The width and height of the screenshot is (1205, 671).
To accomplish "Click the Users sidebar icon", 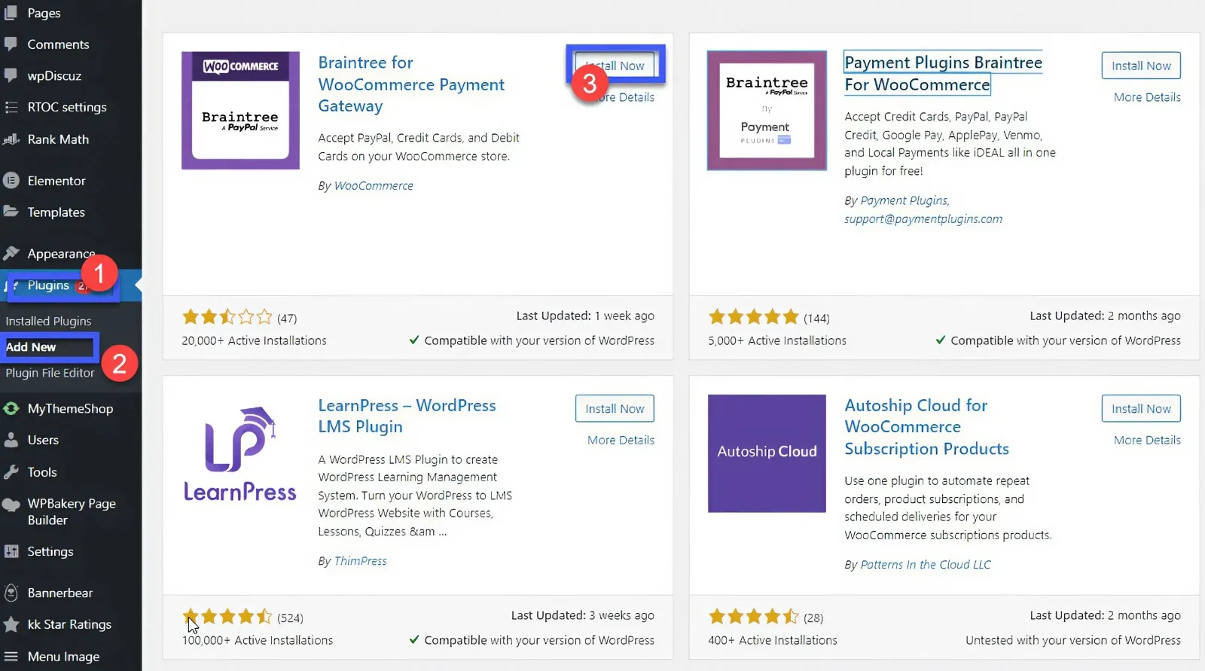I will tap(11, 440).
